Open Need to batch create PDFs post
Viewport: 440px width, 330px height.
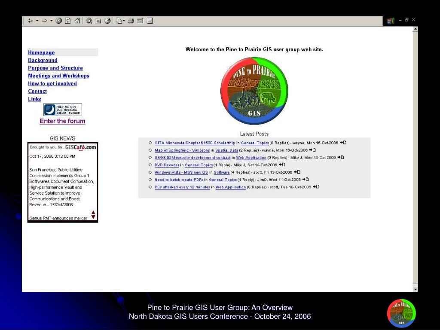pyautogui.click(x=179, y=180)
